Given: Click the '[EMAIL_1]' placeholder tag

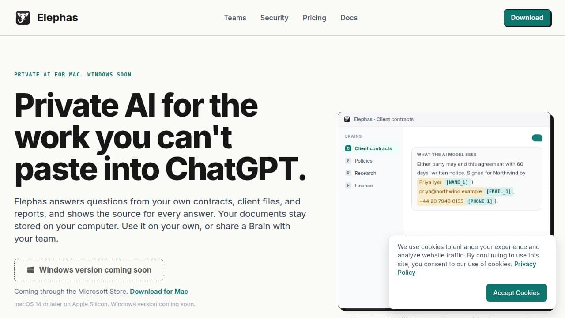Looking at the screenshot, I should 498,191.
